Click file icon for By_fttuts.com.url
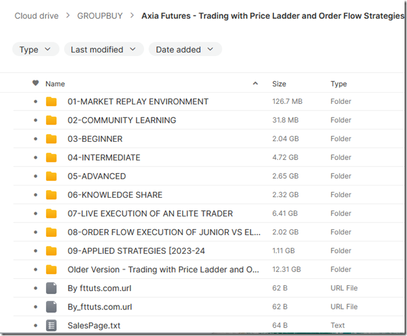Viewport: 407px width, 336px height. 51,307
